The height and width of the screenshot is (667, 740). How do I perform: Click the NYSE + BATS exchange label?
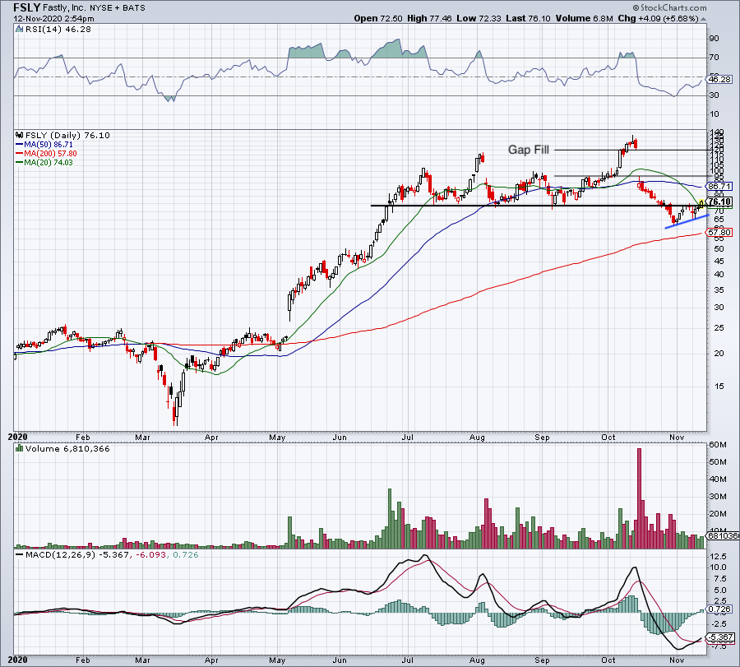[x=118, y=8]
